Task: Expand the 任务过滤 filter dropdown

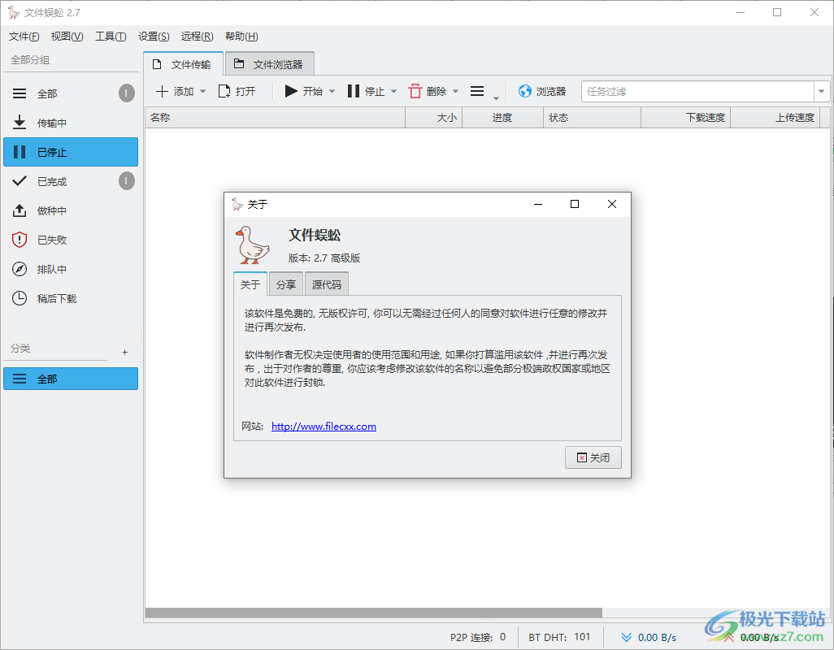Action: point(820,91)
